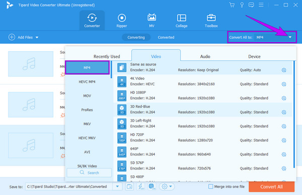Select the first audio file thumbnail

pos(31,64)
